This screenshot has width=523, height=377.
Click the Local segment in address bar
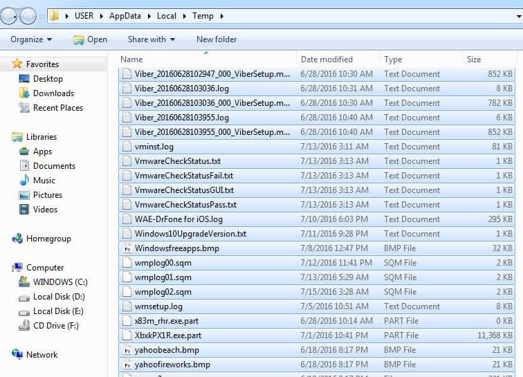point(166,16)
